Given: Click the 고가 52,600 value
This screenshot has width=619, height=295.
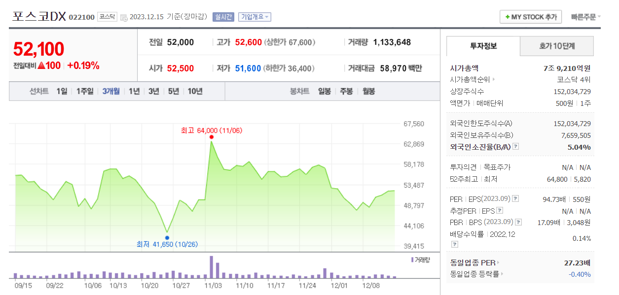Looking at the screenshot, I should pyautogui.click(x=248, y=42).
